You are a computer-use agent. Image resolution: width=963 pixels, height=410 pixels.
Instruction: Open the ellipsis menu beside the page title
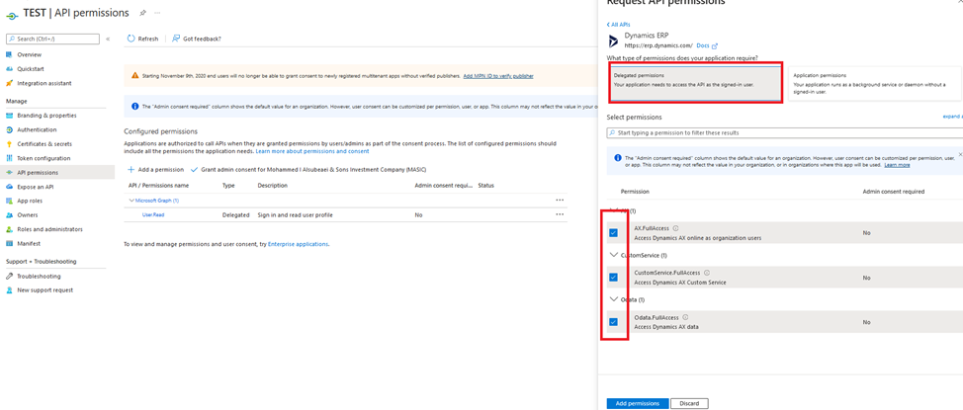tap(158, 13)
